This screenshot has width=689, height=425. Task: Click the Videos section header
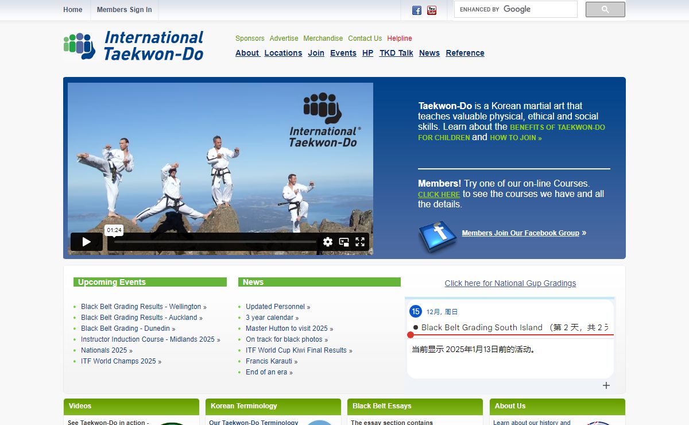131,406
